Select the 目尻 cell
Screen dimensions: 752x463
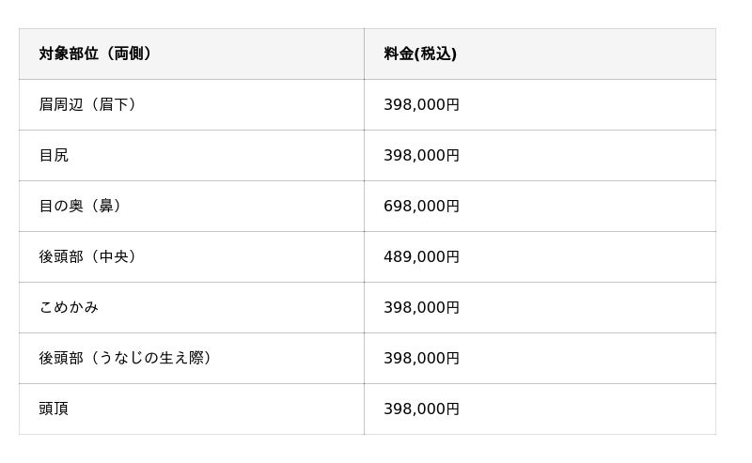(x=54, y=155)
